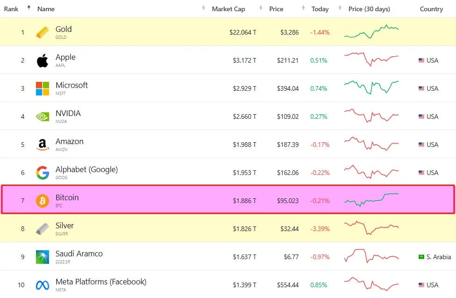This screenshot has width=456, height=298.
Task: Click Alphabet's 30-day price chart
Action: click(x=371, y=172)
